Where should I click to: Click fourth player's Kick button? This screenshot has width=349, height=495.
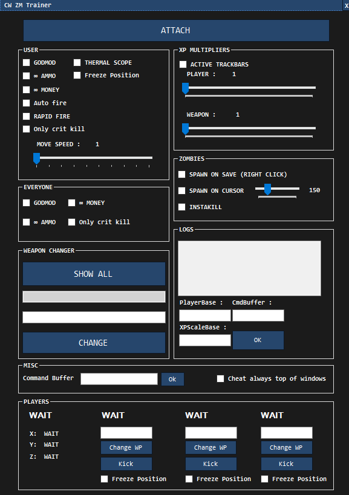click(x=287, y=464)
